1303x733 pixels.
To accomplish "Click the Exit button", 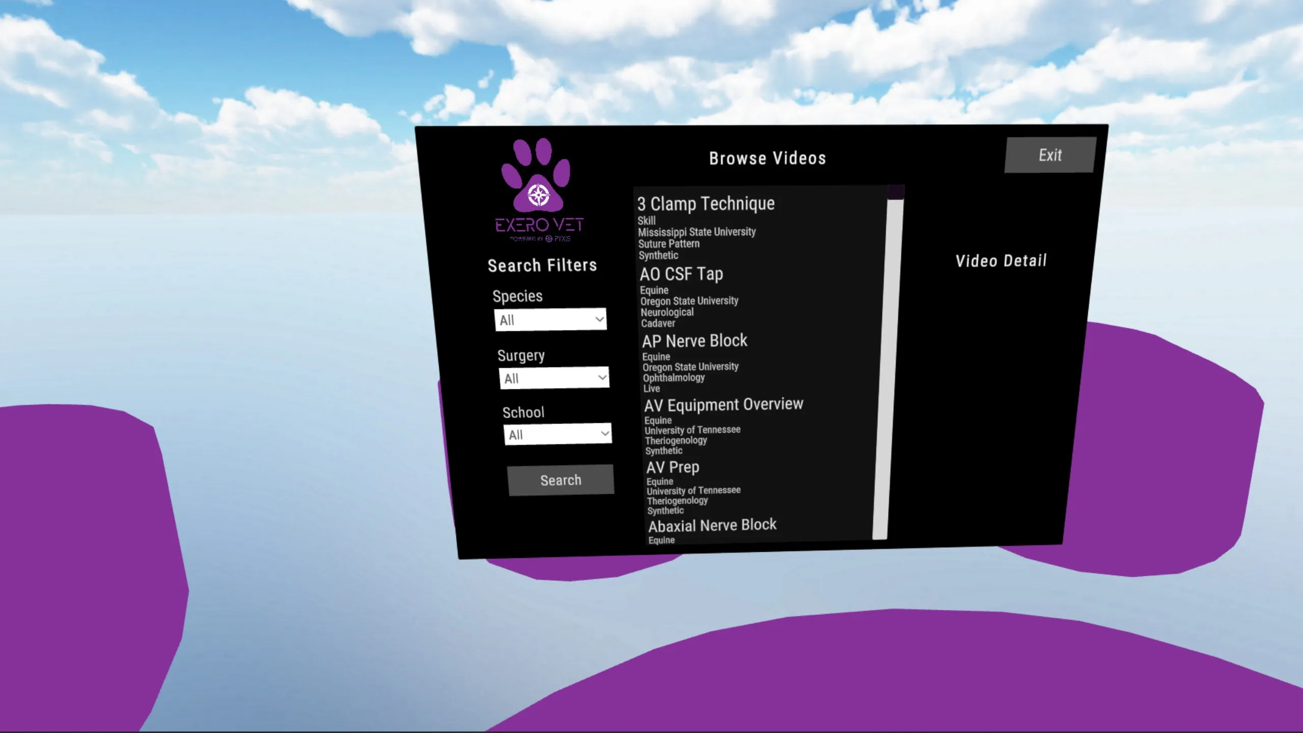I will point(1050,155).
